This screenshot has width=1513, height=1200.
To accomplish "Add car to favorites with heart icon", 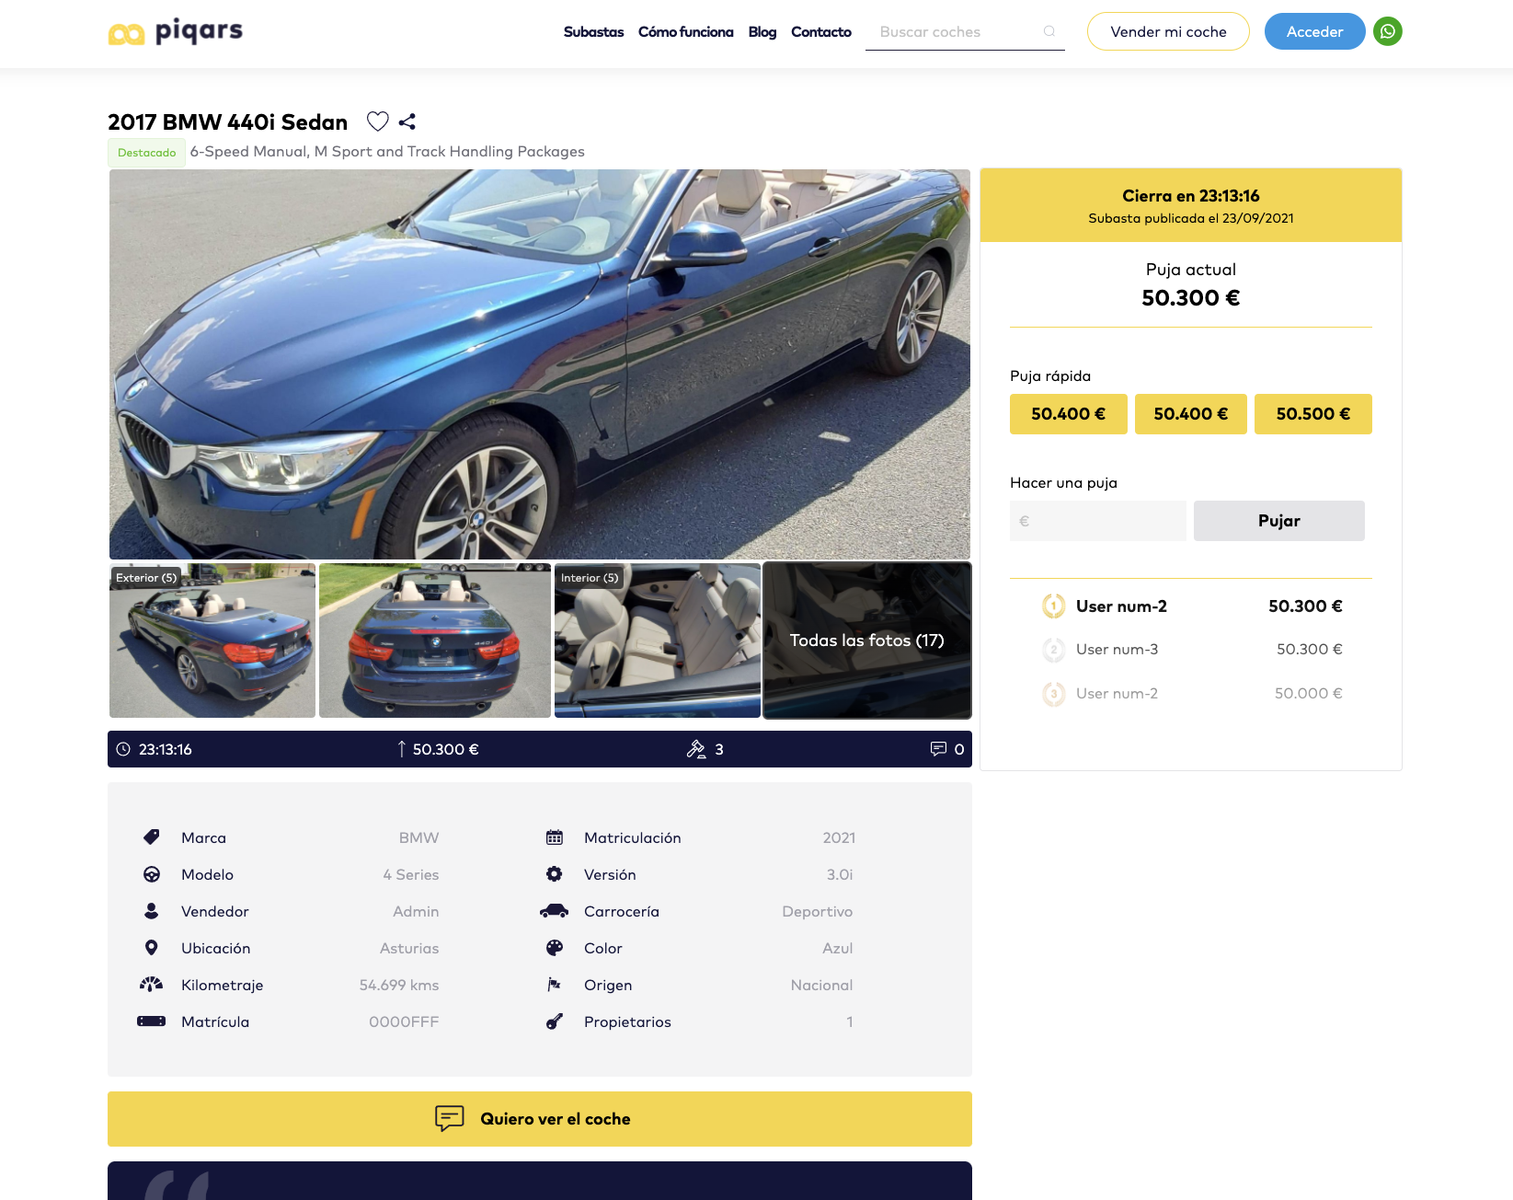I will coord(378,121).
